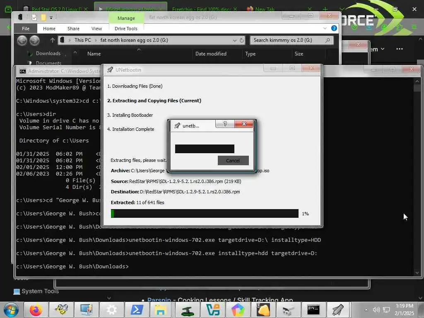The height and width of the screenshot is (318, 424).
Task: Click the UNetbootin extraction progress bar
Action: point(205,213)
